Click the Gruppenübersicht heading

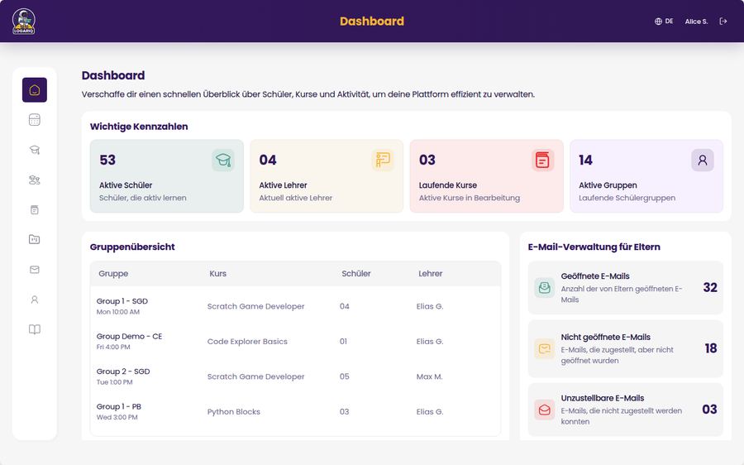132,247
